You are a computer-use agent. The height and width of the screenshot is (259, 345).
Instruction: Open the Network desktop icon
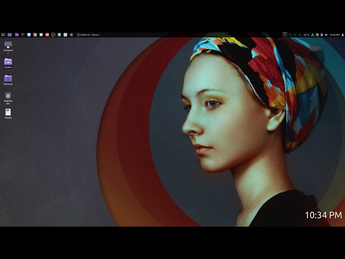point(8,80)
